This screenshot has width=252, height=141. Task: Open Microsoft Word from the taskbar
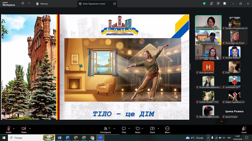60,138
